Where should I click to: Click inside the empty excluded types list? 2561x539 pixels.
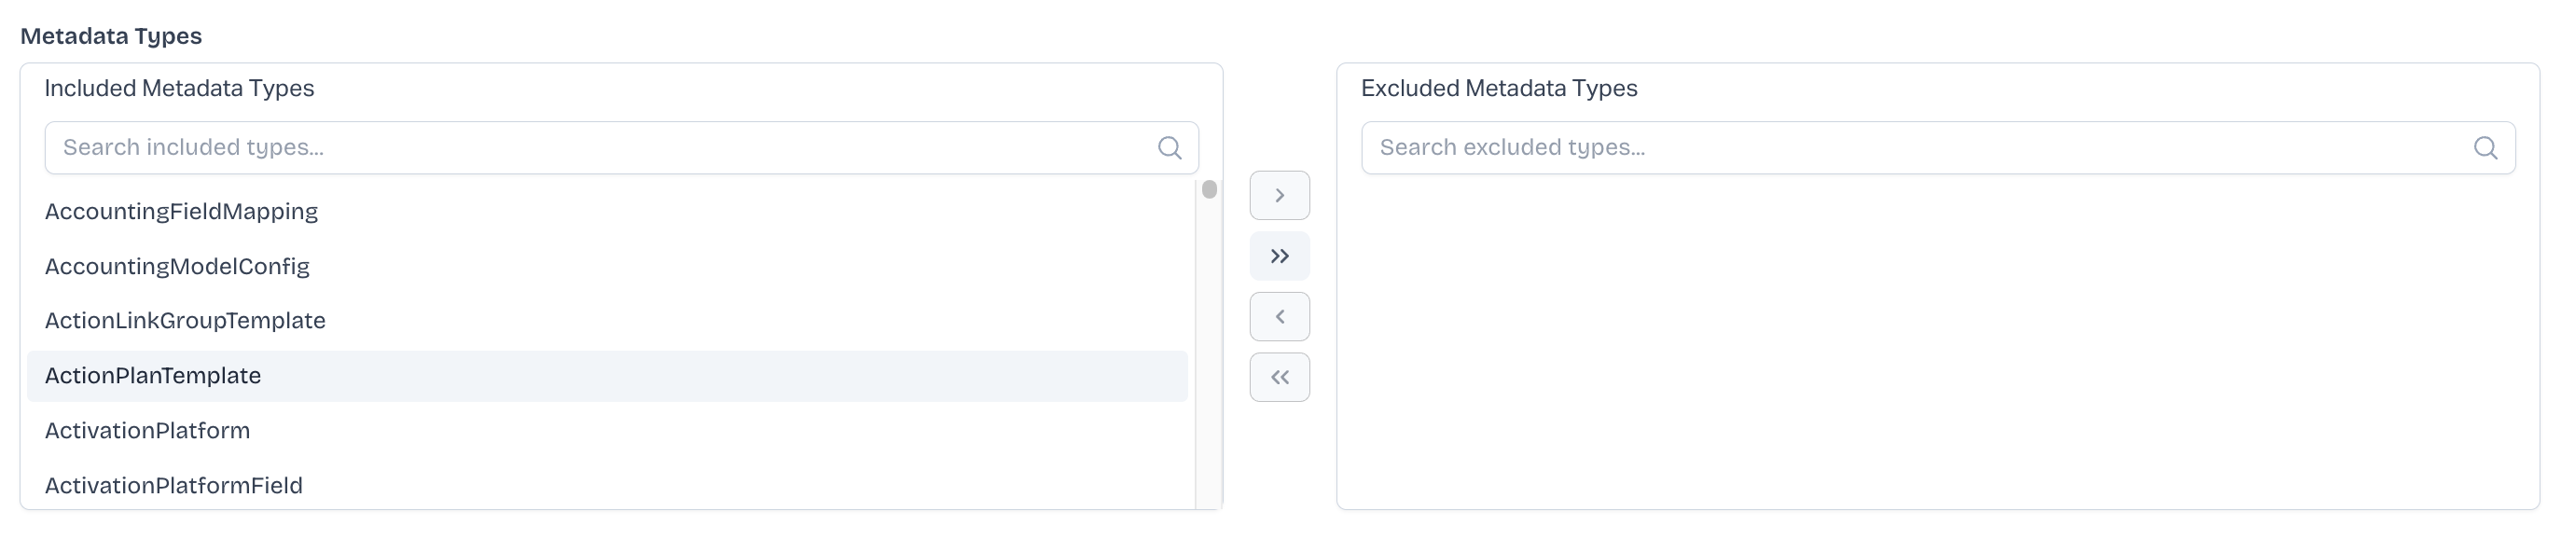pyautogui.click(x=1937, y=348)
